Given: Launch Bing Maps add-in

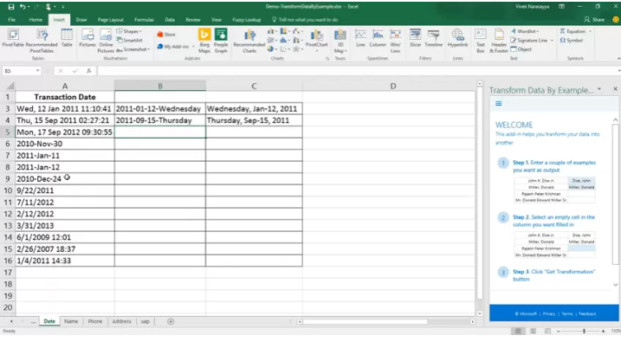Looking at the screenshot, I should 204,41.
